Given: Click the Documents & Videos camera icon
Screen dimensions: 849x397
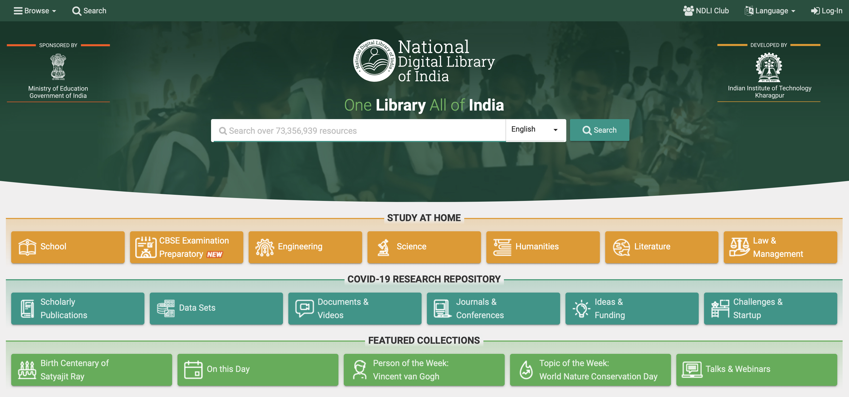Looking at the screenshot, I should pyautogui.click(x=305, y=308).
